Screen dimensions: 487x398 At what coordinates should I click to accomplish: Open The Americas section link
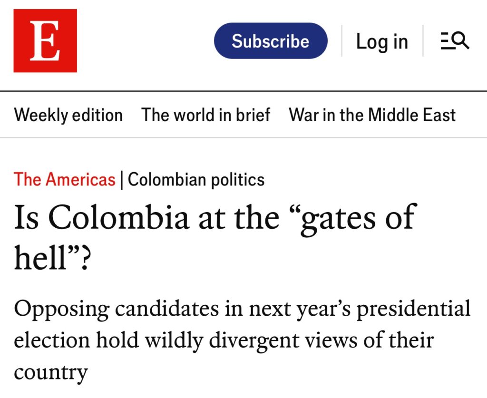click(65, 180)
